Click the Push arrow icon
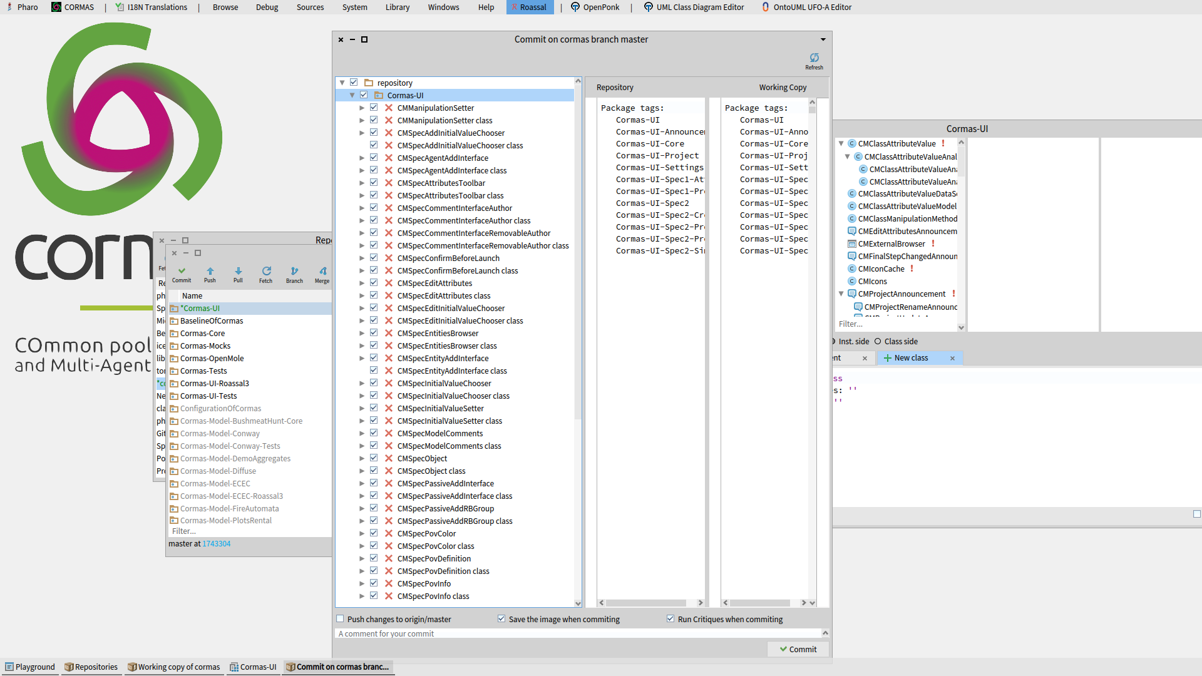The image size is (1202, 676). tap(210, 272)
